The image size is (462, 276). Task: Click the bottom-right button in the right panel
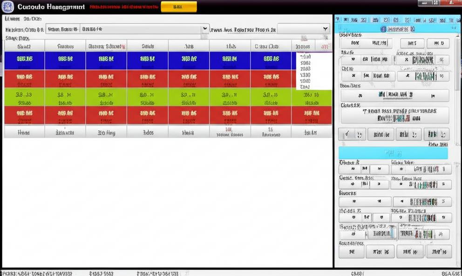point(439,251)
